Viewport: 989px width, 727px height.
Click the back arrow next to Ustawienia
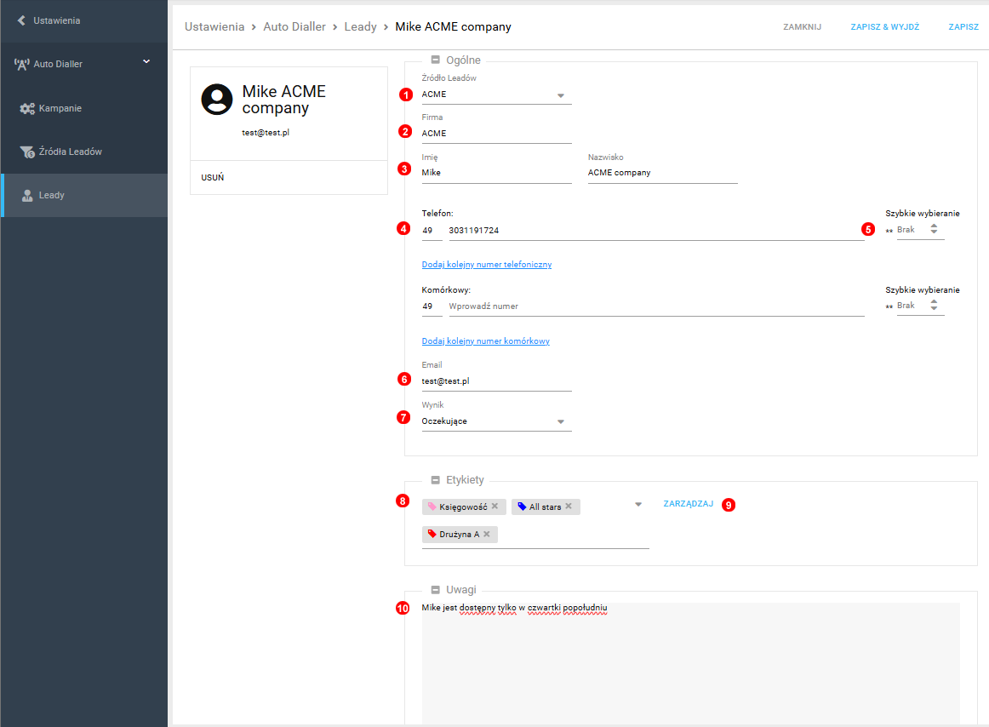click(x=21, y=20)
